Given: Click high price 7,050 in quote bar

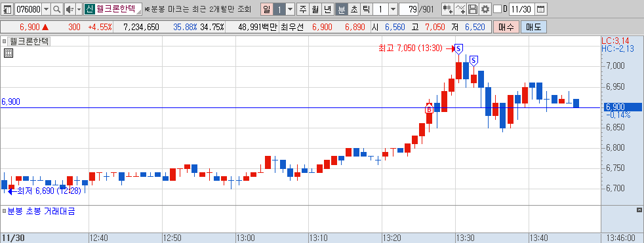Looking at the screenshot, I should (x=435, y=27).
